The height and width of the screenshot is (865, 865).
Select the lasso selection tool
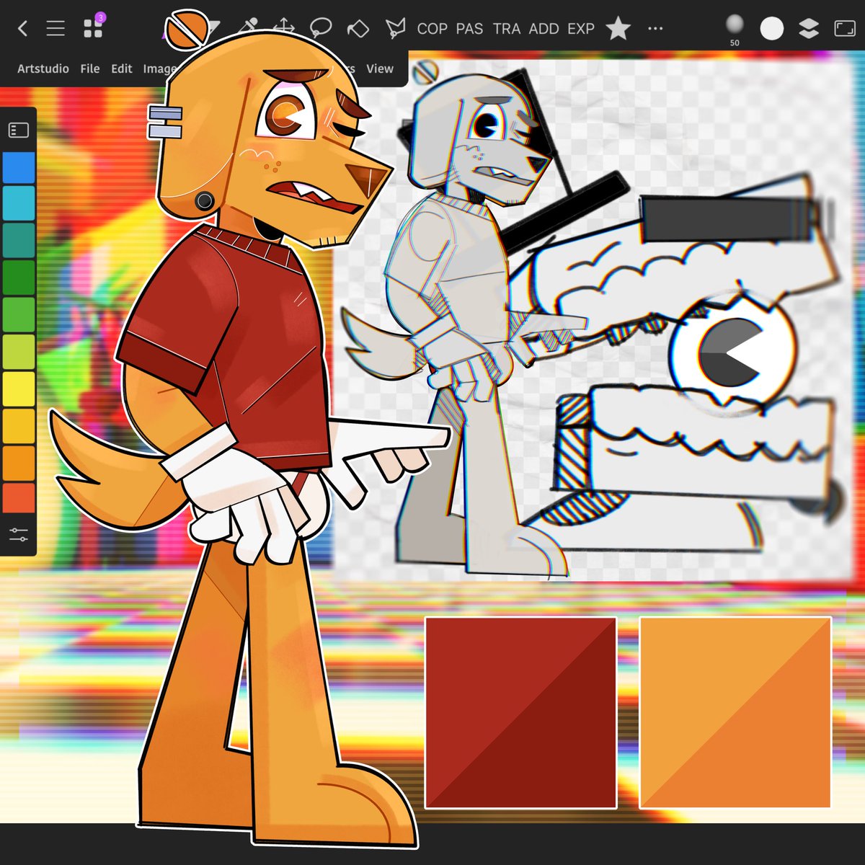321,28
